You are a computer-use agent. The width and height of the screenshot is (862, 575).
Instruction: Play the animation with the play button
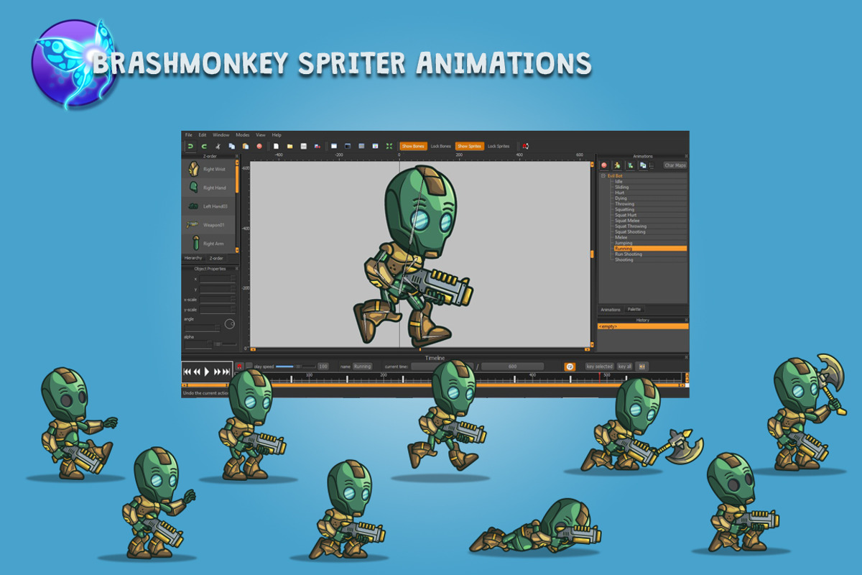coord(206,372)
